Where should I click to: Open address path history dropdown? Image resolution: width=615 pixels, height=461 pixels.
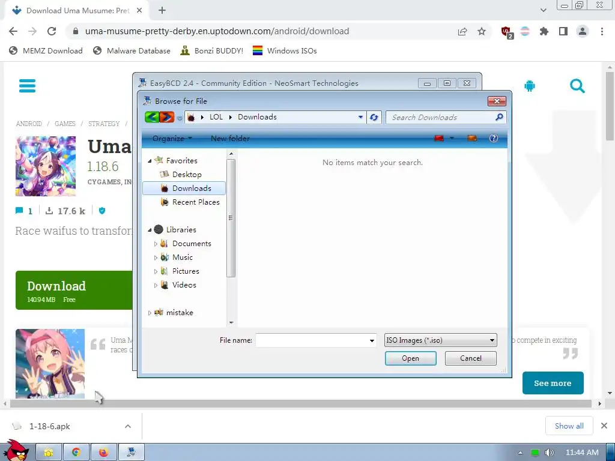coord(360,117)
